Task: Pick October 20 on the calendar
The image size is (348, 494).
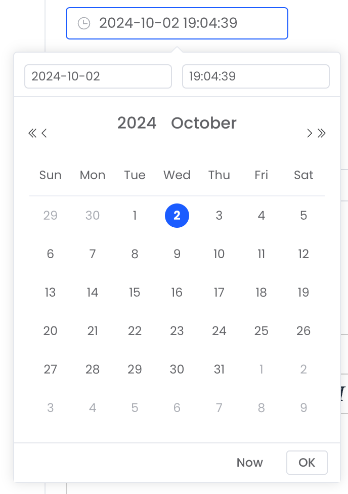Action: [x=51, y=331]
